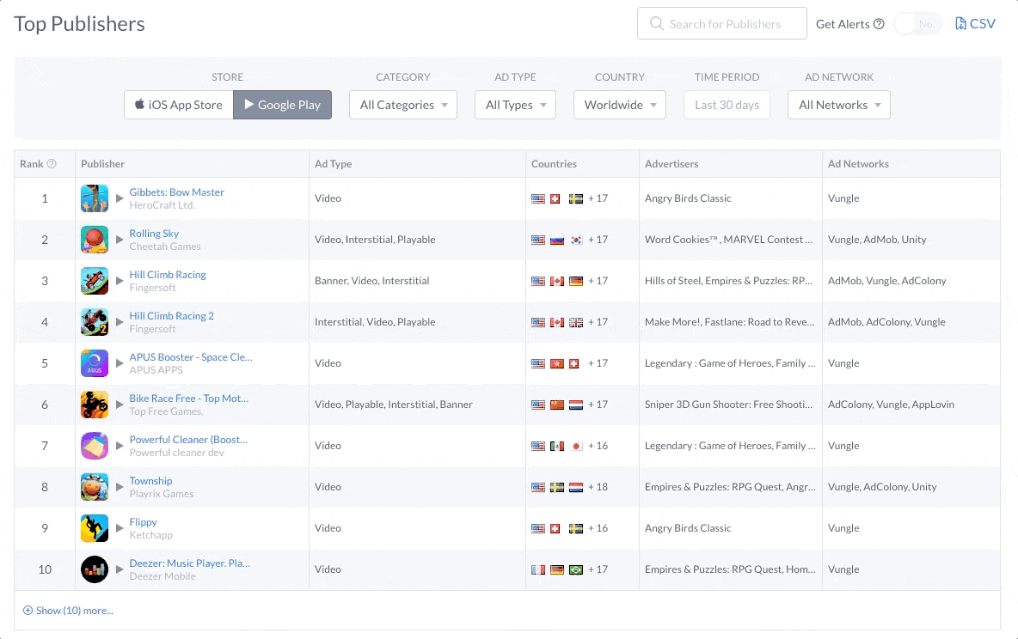Screen dimensions: 1018x639
Task: Open the Gibbets: Bow Master app icon
Action: click(x=94, y=198)
